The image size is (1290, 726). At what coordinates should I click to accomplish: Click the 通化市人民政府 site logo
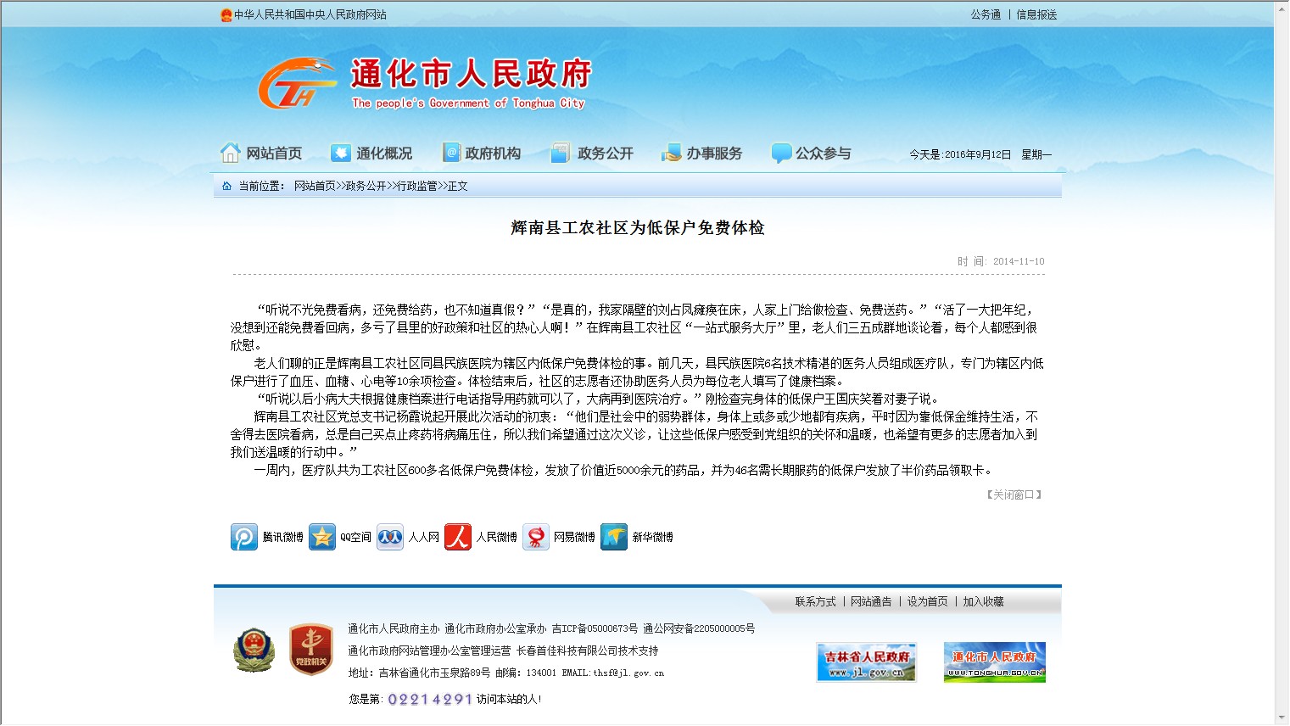click(x=424, y=83)
